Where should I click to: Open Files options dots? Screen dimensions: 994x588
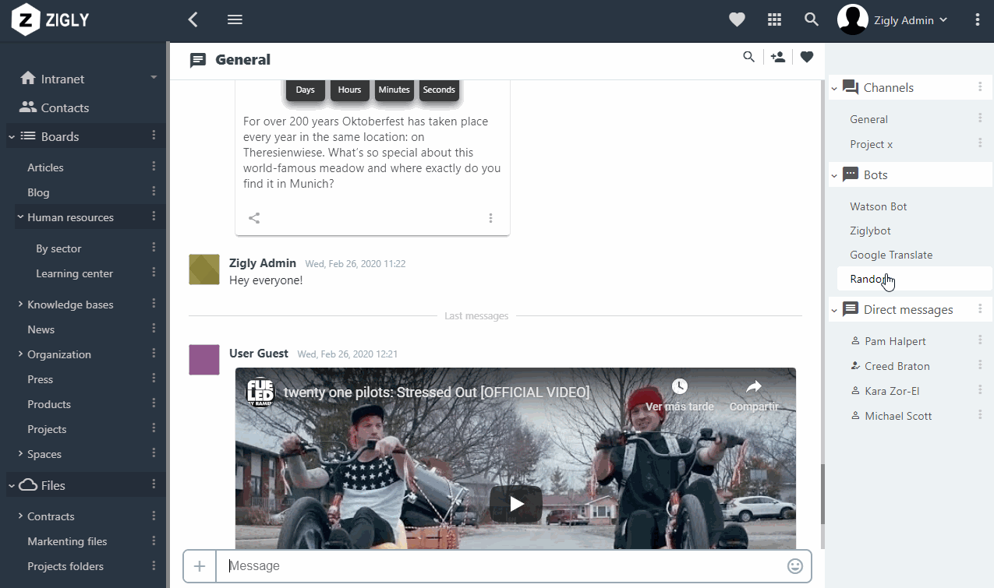click(154, 485)
